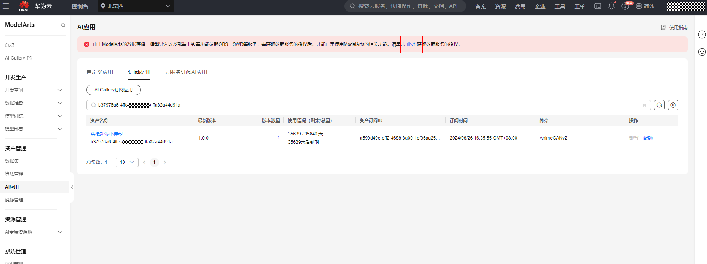This screenshot has width=707, height=264.
Task: Expand the 模型训练 menu
Action: pos(33,116)
